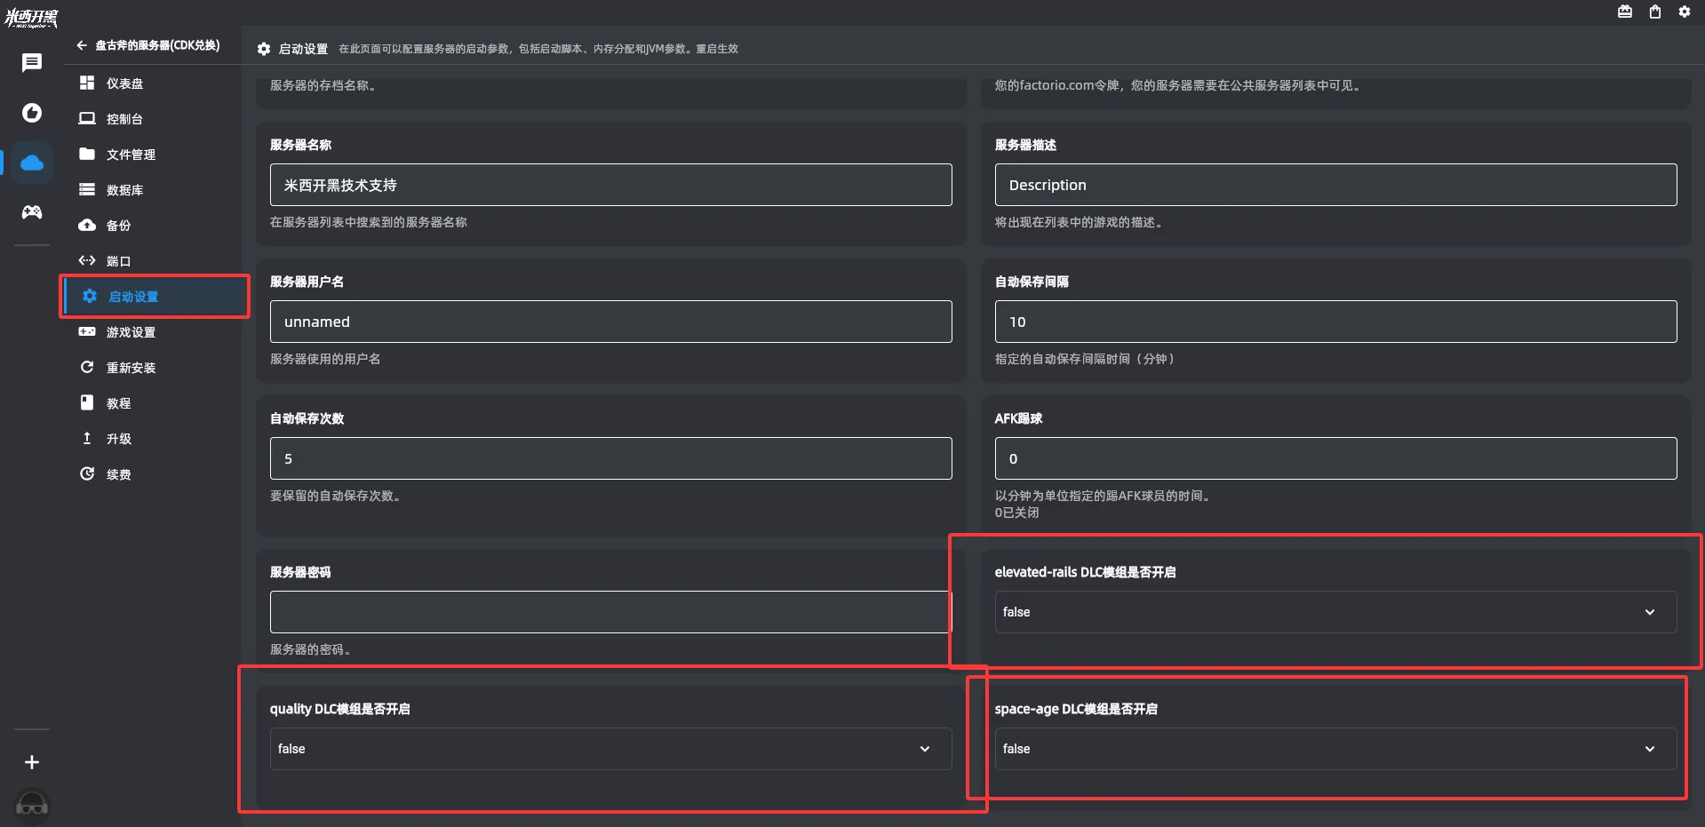Image resolution: width=1705 pixels, height=827 pixels.
Task: Open the 备份 backup page
Action: click(x=118, y=226)
